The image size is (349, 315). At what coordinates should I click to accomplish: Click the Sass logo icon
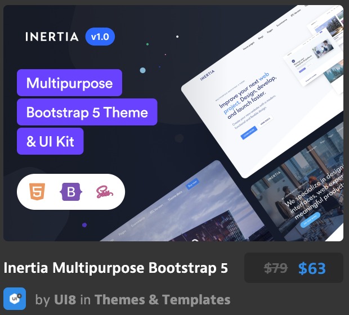point(104,192)
